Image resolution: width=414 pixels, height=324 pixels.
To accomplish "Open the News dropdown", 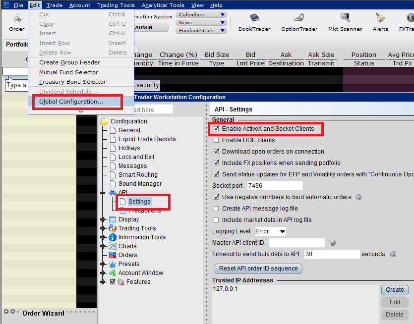I will click(x=201, y=23).
